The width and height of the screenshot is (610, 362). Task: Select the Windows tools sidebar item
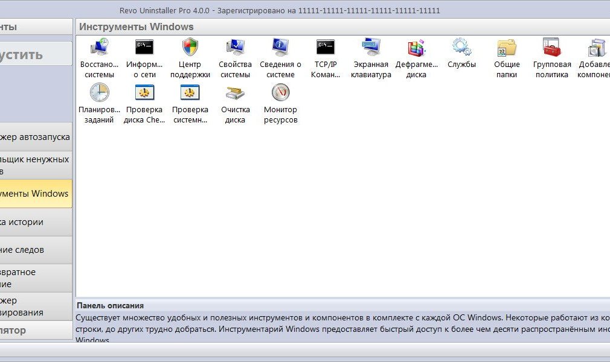click(36, 194)
